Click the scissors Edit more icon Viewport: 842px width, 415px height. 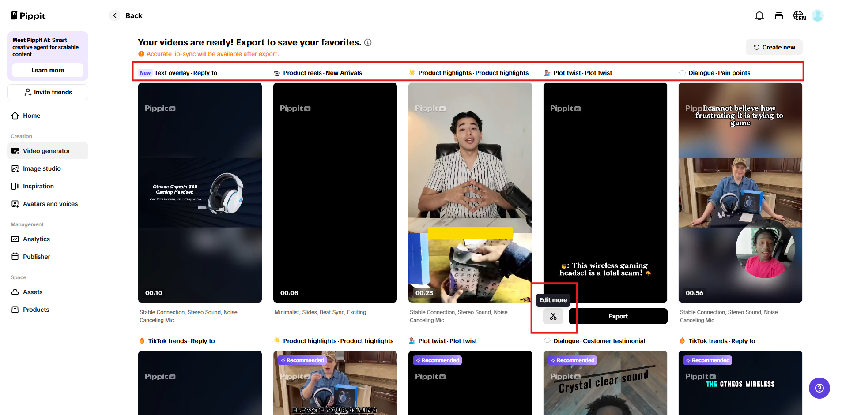point(553,316)
